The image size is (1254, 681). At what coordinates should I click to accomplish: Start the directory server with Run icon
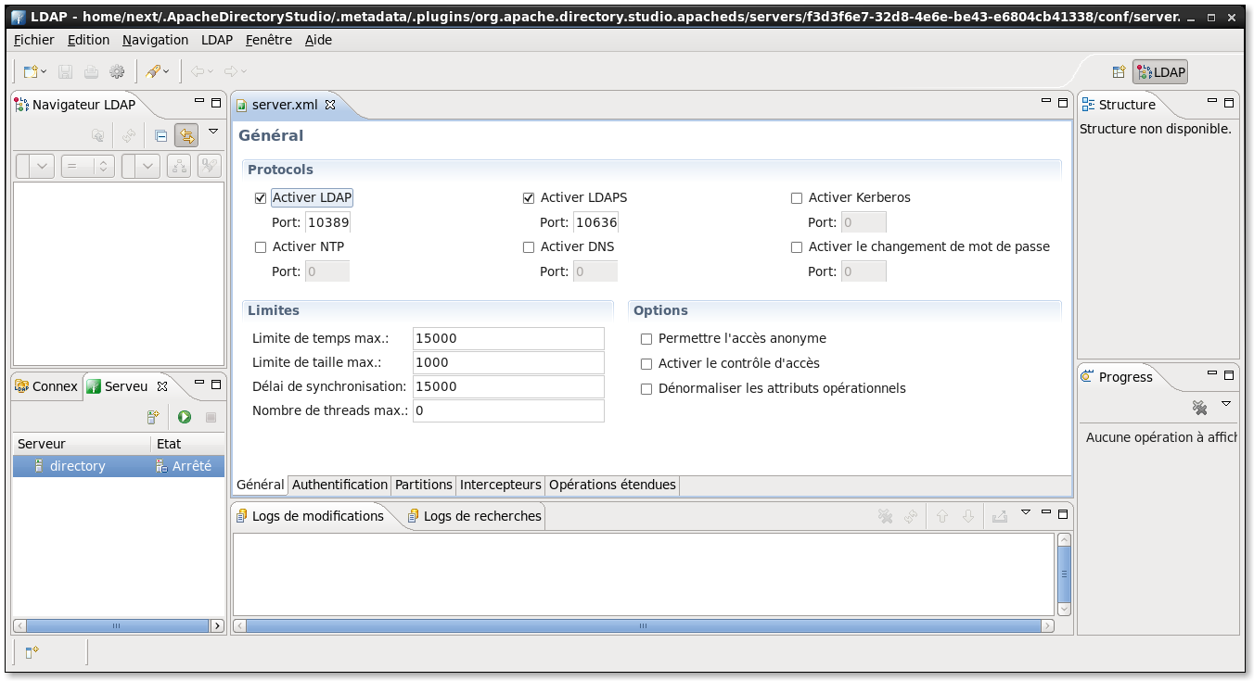pyautogui.click(x=185, y=418)
